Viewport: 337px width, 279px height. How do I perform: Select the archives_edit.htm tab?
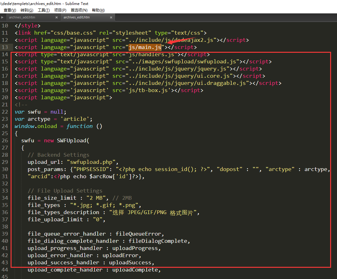coord(77,17)
